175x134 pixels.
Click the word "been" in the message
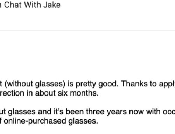[75, 112]
